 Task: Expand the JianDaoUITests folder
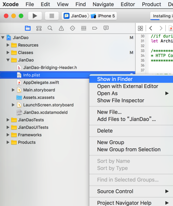[x=8, y=128]
